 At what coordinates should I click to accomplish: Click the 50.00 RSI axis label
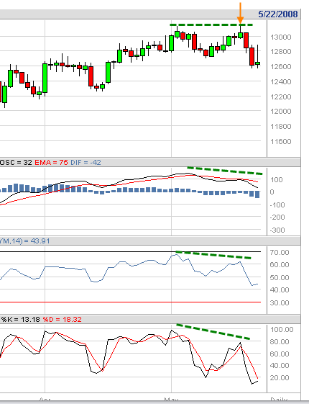280,278
